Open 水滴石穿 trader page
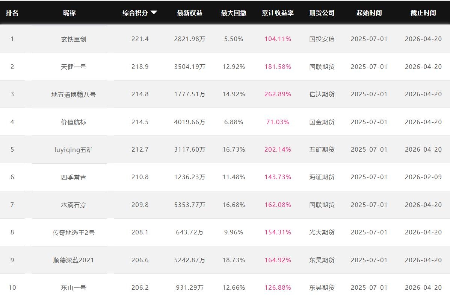450x301 pixels. coord(74,205)
